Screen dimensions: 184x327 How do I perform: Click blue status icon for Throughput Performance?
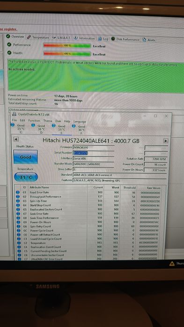(x=18, y=196)
